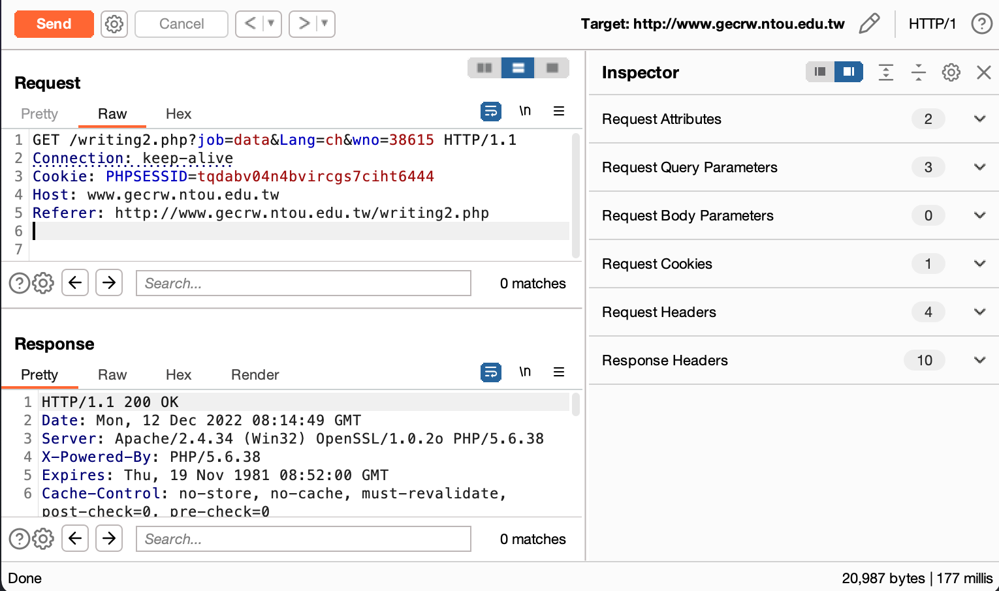Open Response search settings gear

[x=43, y=539]
